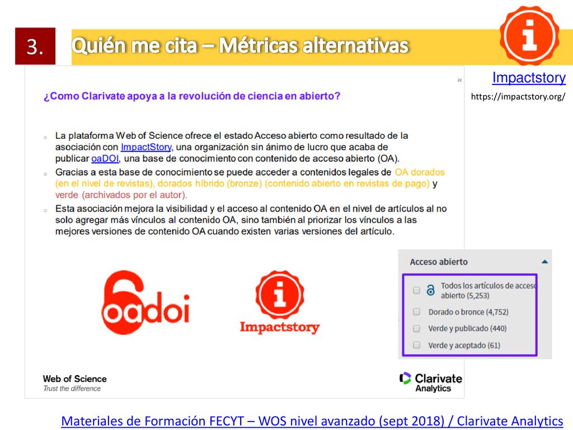Viewport: 573px width, 430px height.
Task: Click the 'Quién me cita – Métricas alternativas' title
Action: click(239, 46)
